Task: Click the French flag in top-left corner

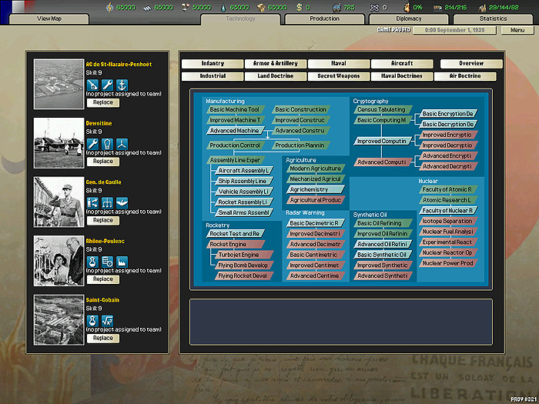Action: pos(14,5)
